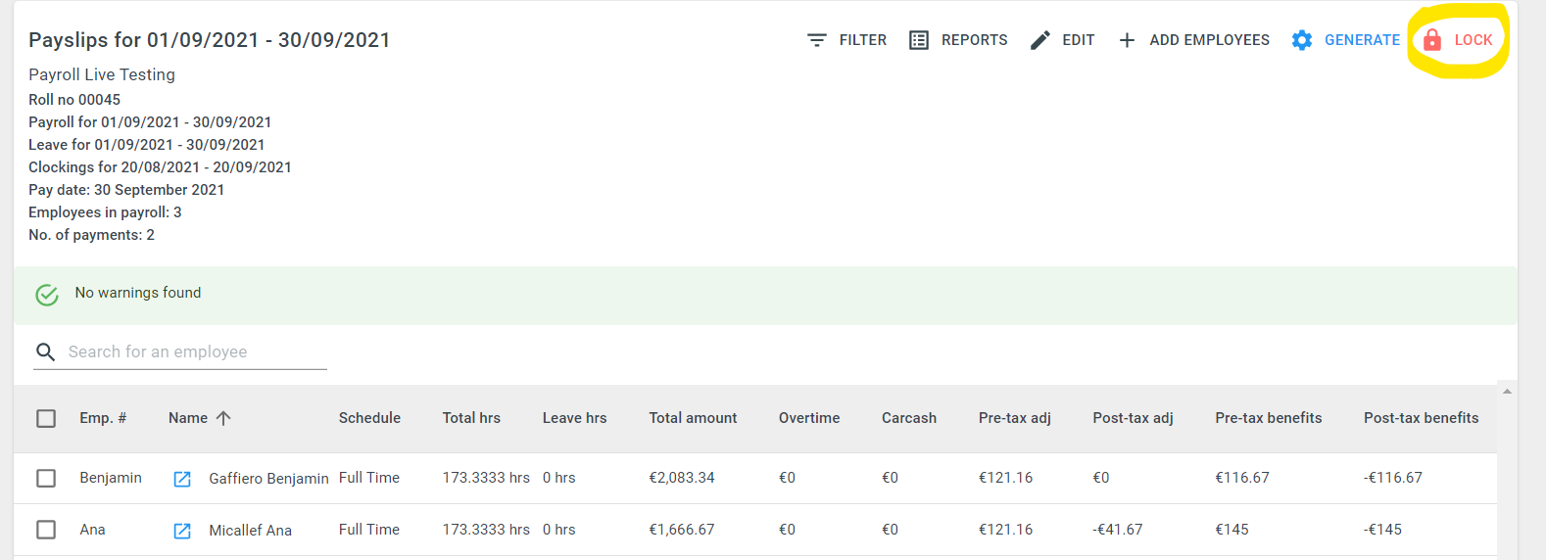
Task: Click the search magnifier icon
Action: point(45,351)
